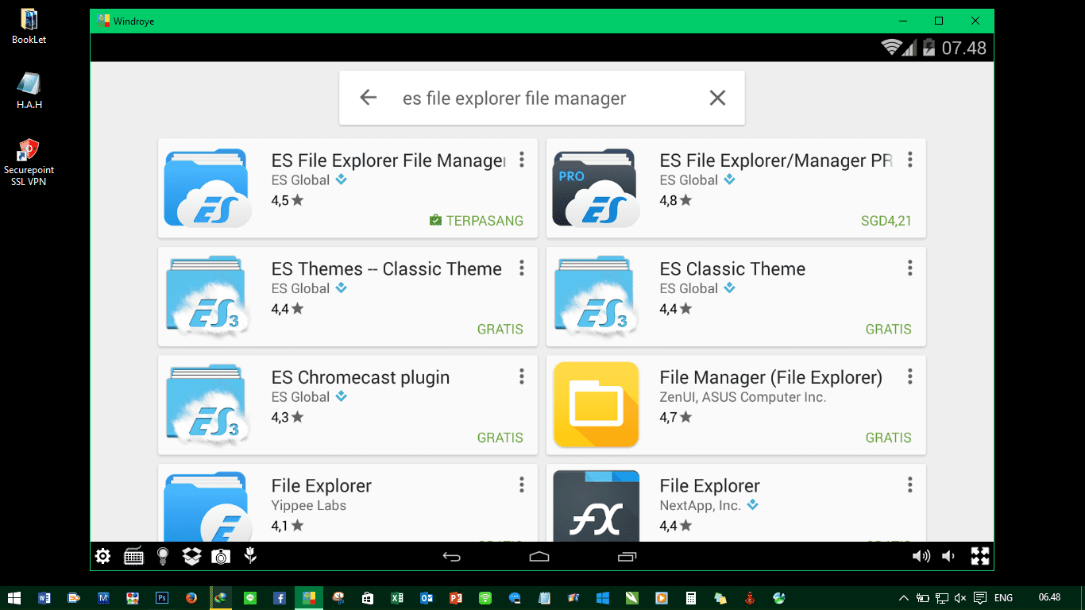The height and width of the screenshot is (610, 1085).
Task: Click the tulip flower icon in Windroye toolbar
Action: (250, 556)
